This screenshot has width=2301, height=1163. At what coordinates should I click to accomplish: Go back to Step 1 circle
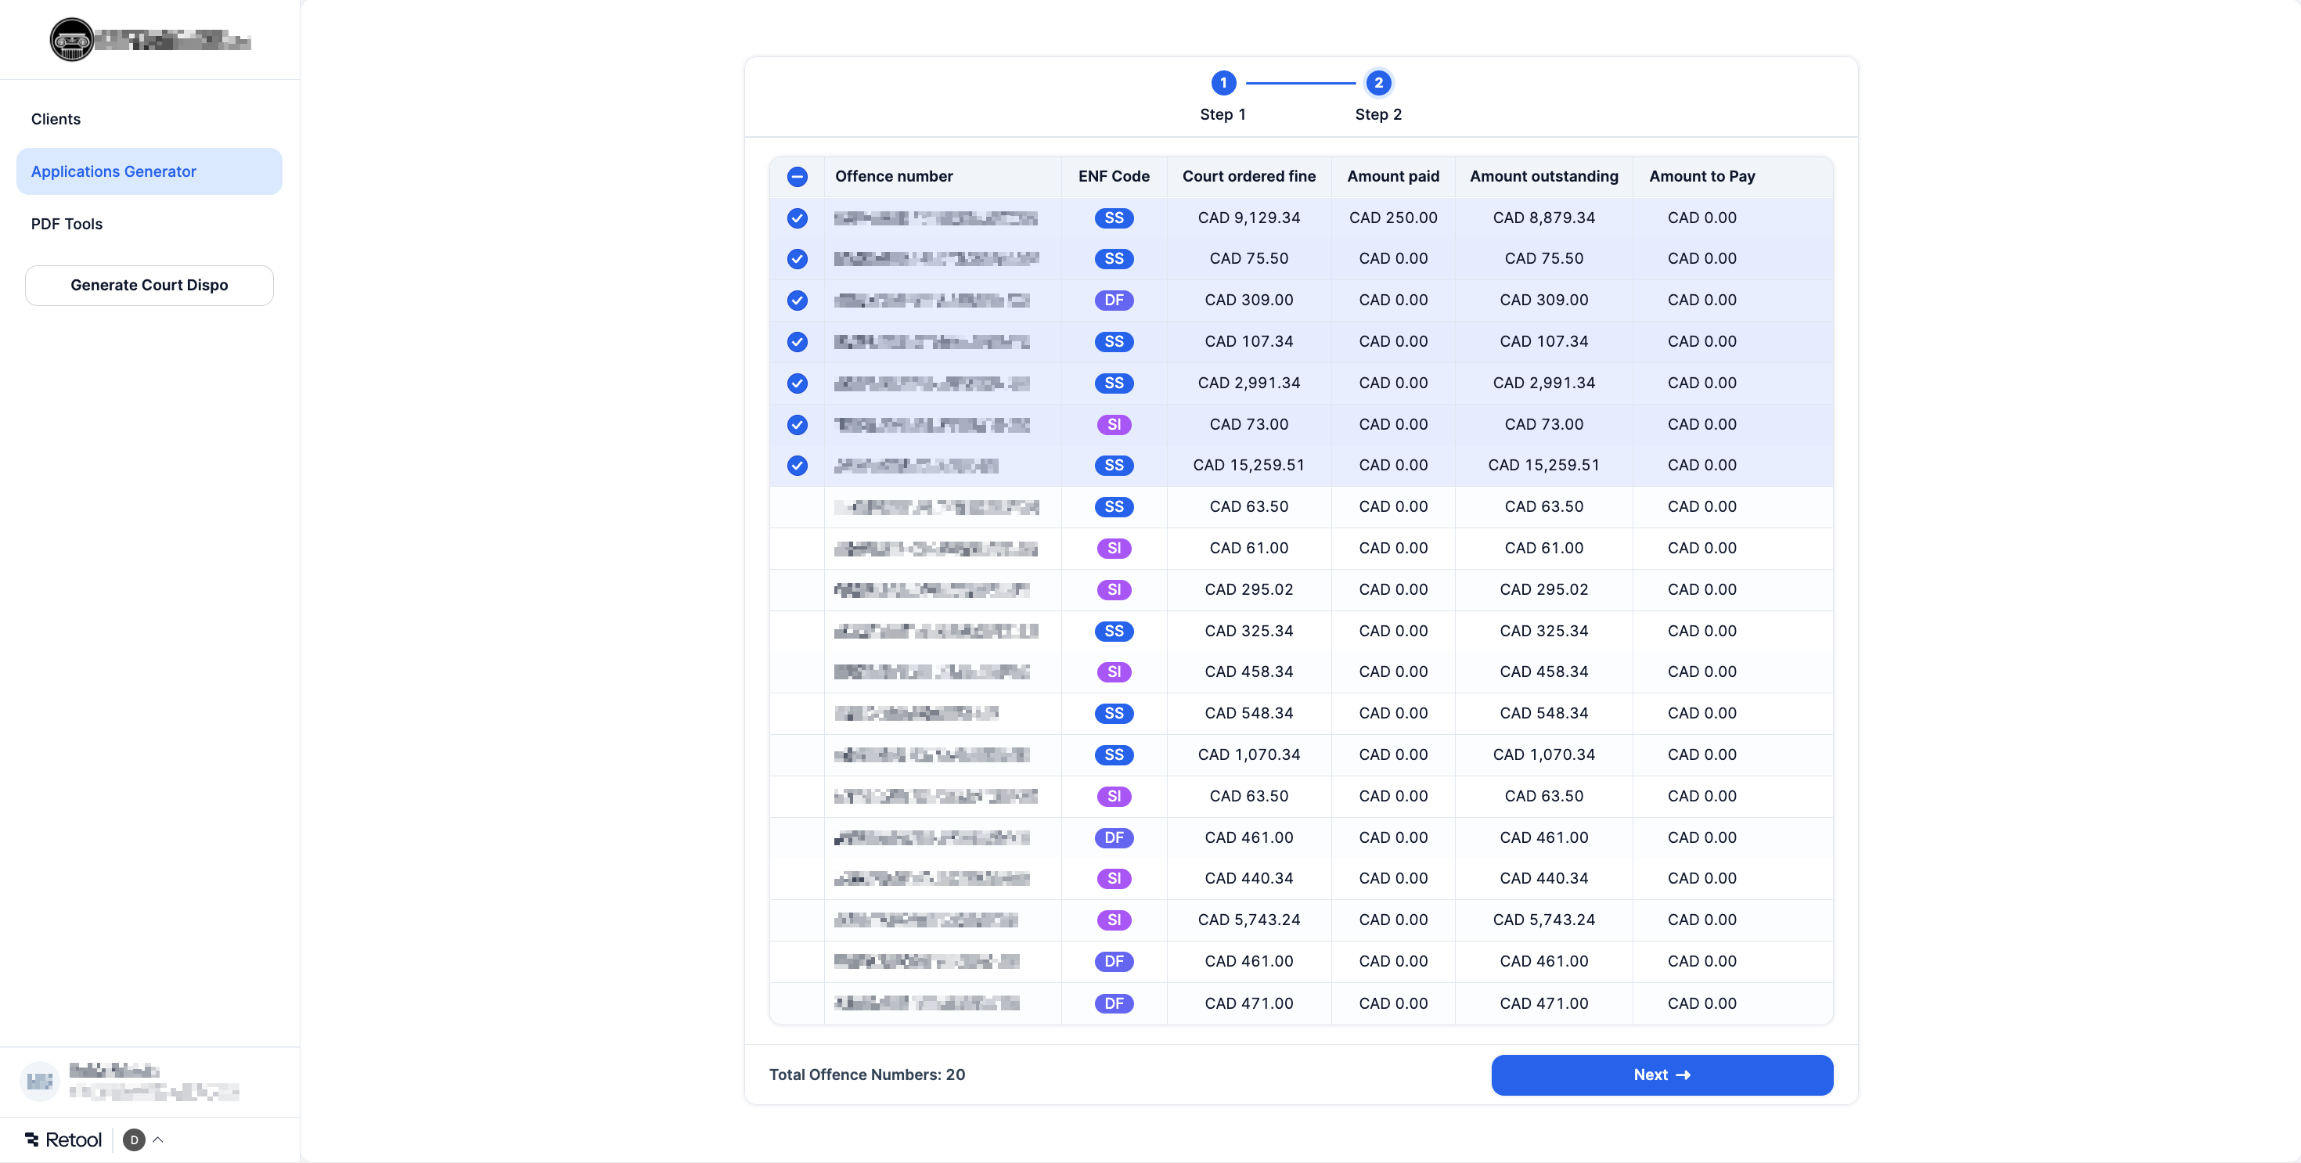click(1223, 83)
